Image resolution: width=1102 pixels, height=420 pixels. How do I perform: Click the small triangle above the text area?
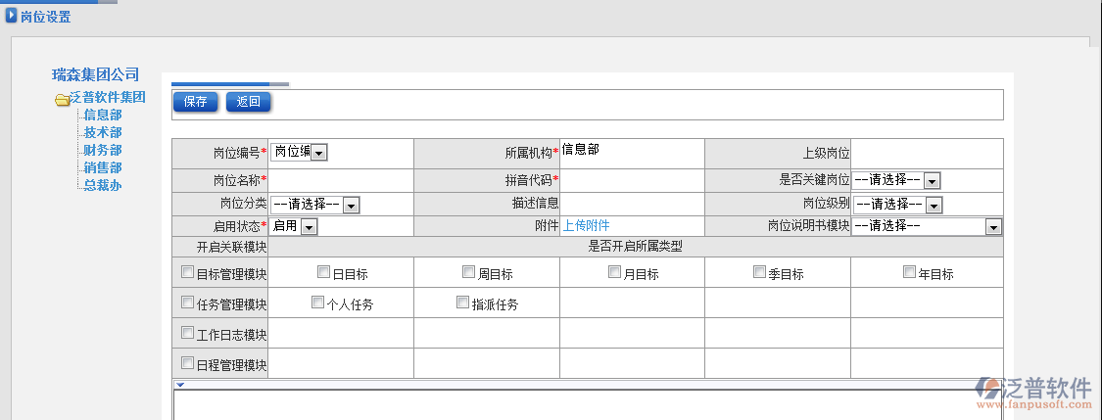click(x=180, y=384)
